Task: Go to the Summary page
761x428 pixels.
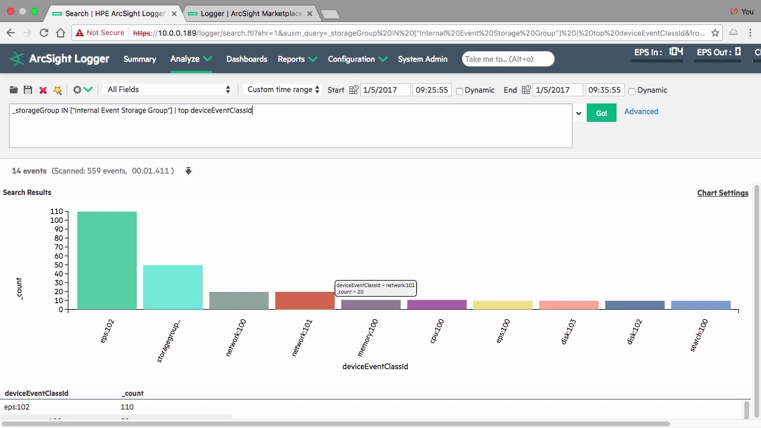Action: point(140,59)
